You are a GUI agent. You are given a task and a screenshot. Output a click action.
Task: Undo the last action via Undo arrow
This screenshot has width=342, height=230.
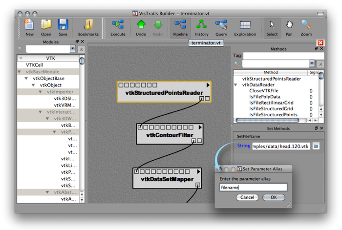[141, 25]
